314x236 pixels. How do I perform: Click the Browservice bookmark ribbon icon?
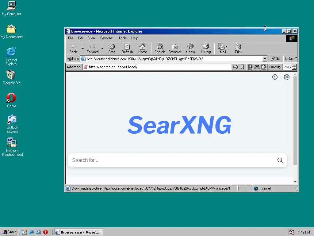coord(242,67)
